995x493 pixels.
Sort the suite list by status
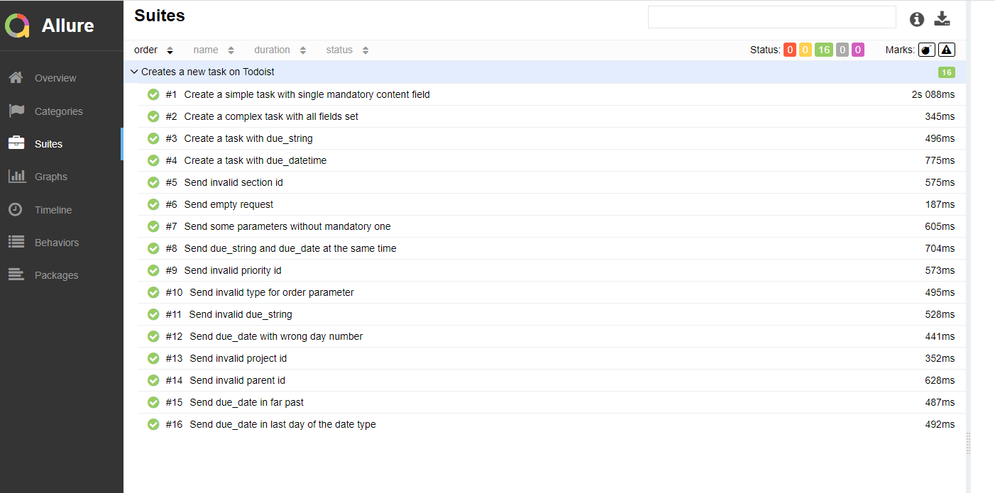coord(348,50)
